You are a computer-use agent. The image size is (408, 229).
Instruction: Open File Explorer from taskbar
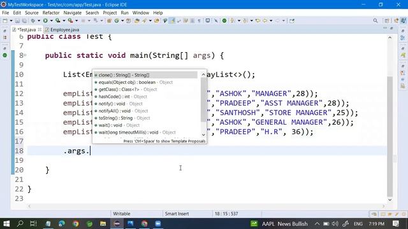coord(103,223)
